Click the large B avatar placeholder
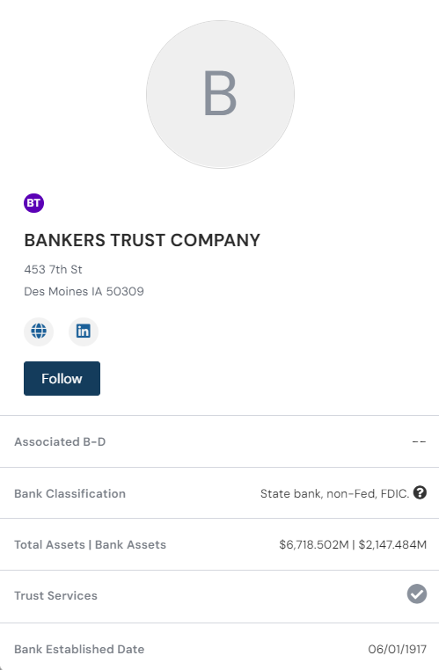439x670 pixels. tap(220, 94)
